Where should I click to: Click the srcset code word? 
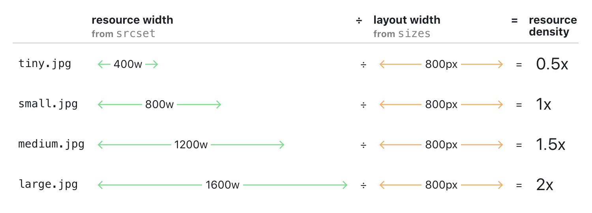click(136, 34)
